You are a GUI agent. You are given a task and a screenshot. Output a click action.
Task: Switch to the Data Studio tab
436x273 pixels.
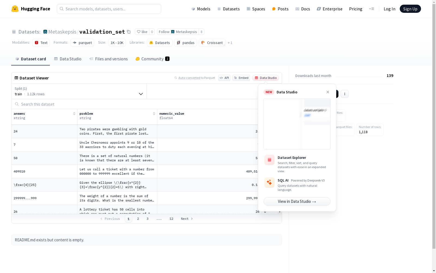[x=68, y=59]
